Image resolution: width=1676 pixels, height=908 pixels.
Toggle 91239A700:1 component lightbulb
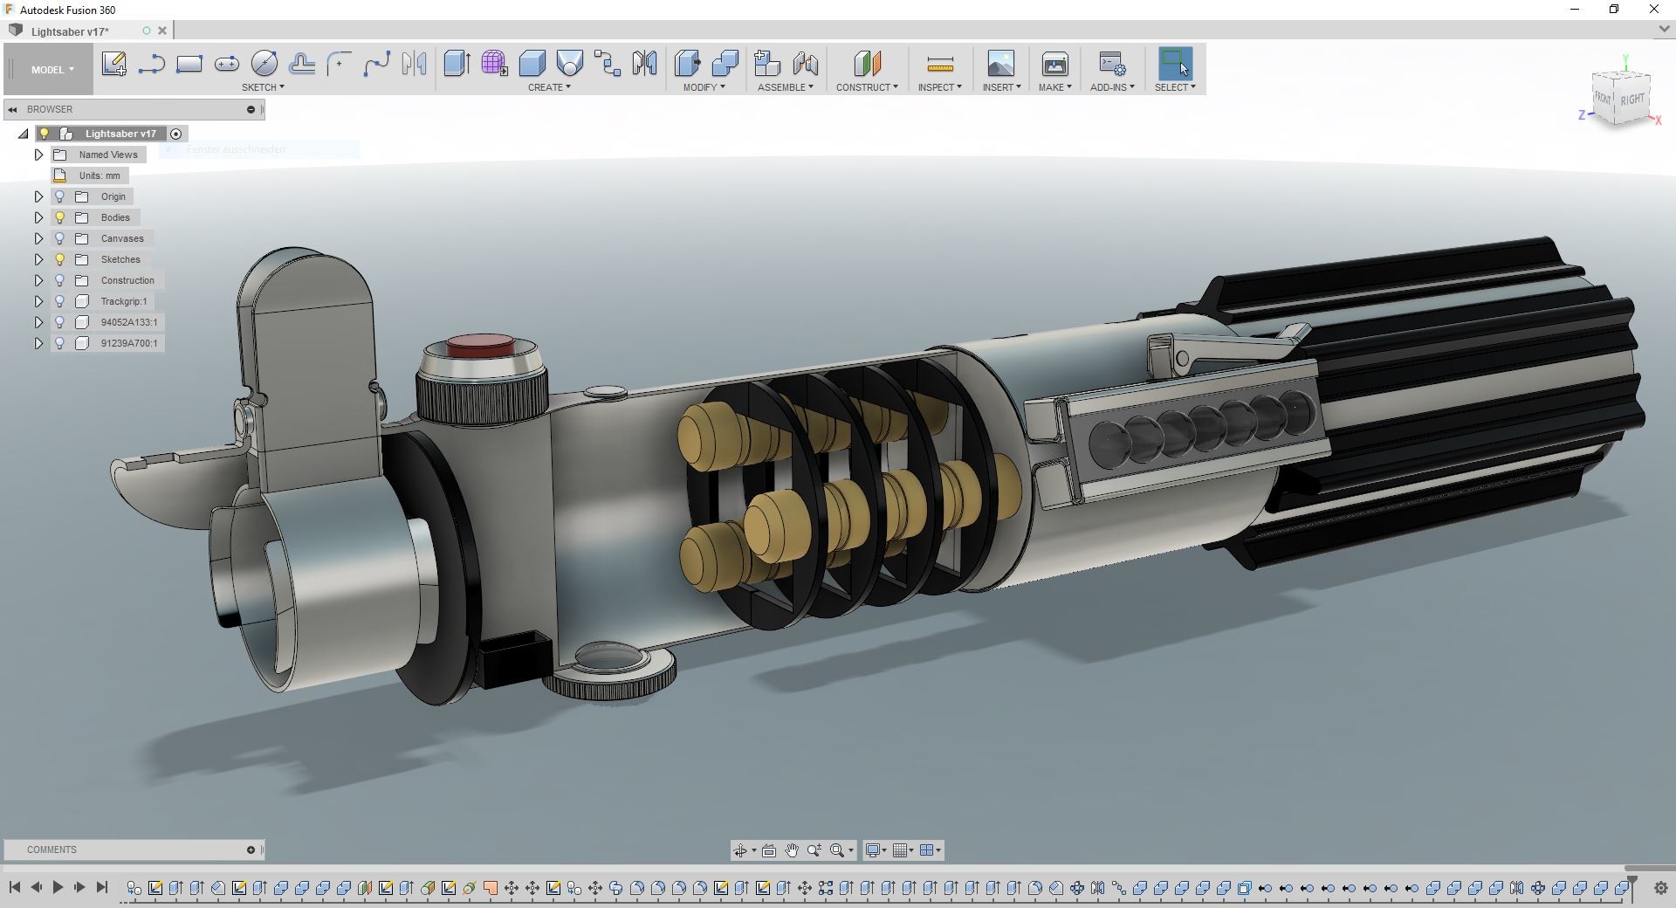[59, 343]
